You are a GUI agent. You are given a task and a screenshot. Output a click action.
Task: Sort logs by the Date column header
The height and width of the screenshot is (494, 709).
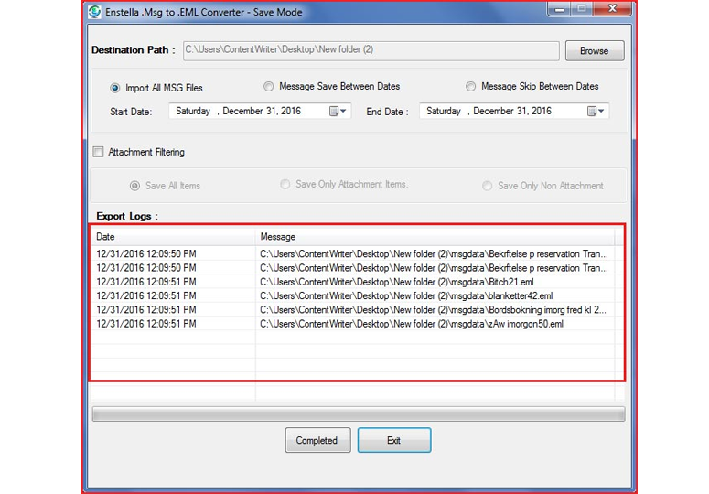(x=172, y=237)
